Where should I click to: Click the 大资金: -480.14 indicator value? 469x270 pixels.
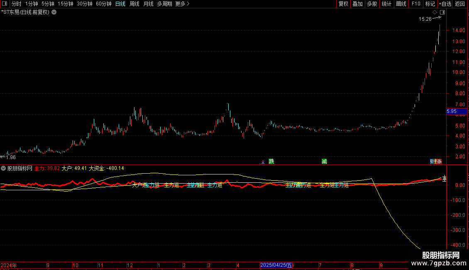(107, 169)
